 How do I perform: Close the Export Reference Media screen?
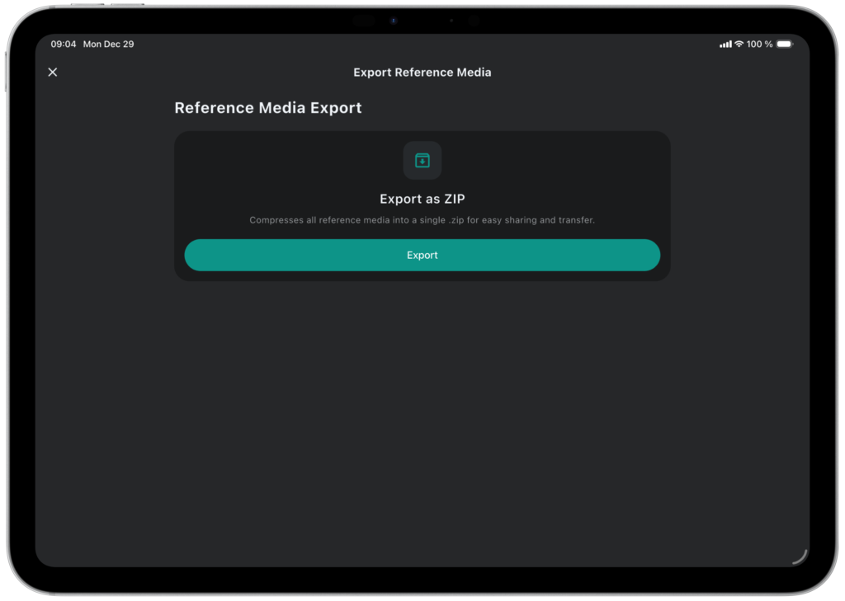53,73
